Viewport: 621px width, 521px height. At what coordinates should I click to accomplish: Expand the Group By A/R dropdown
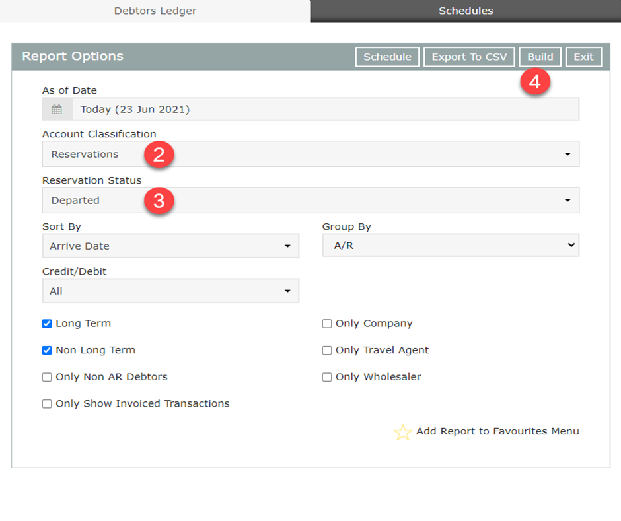coord(451,246)
